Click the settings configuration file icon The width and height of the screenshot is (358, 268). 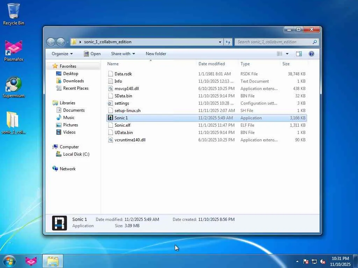tap(110, 103)
